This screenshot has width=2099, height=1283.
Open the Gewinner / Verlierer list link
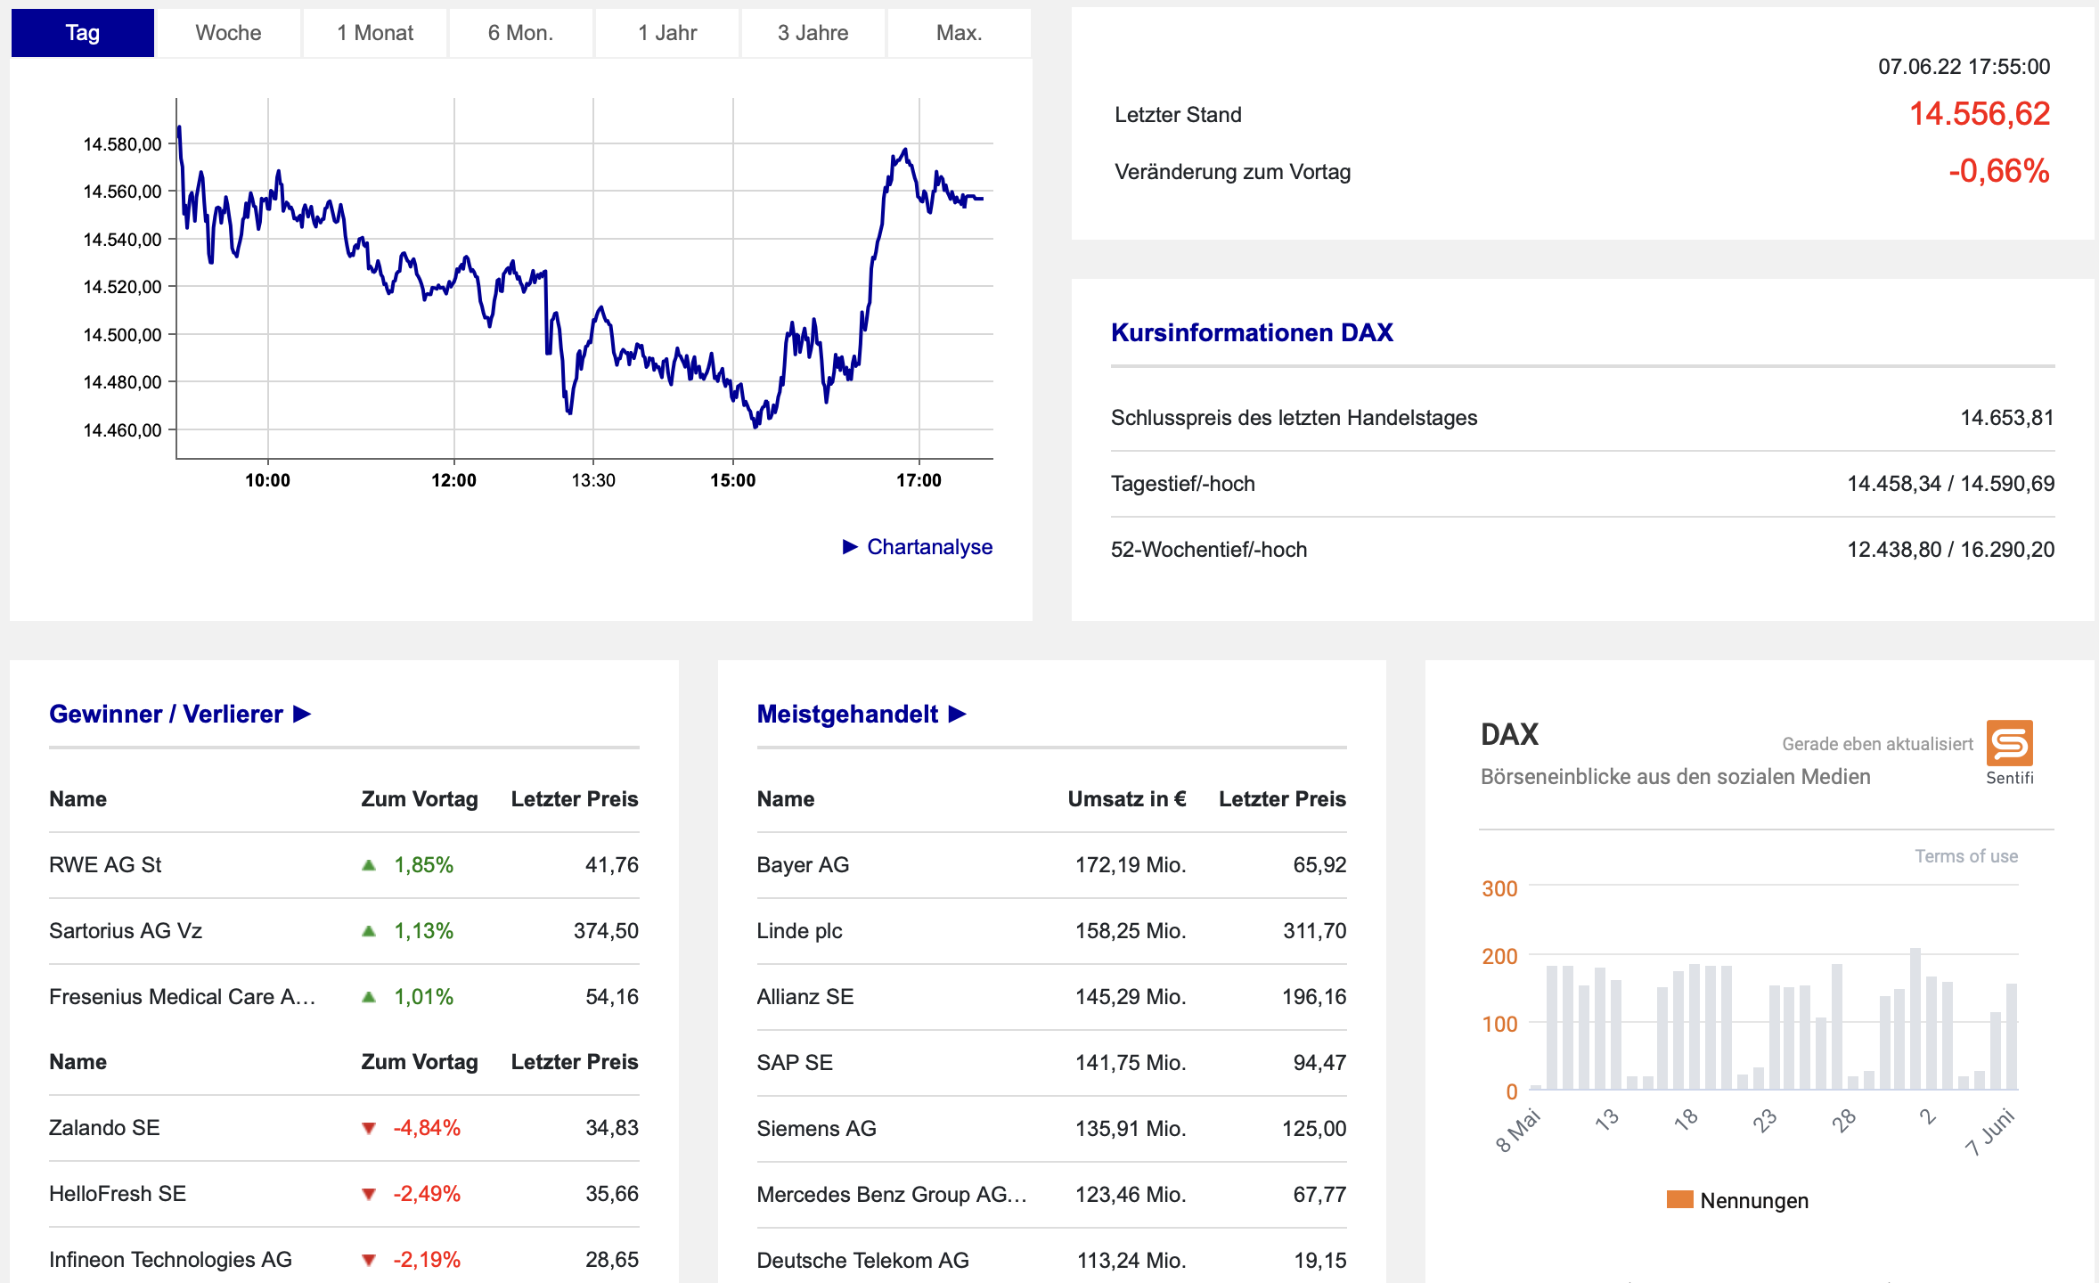(x=166, y=715)
